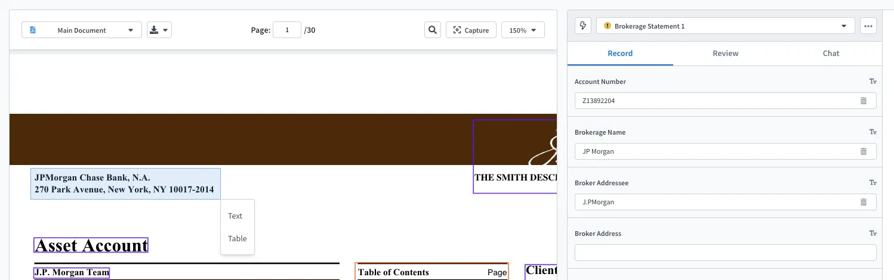Select the J.P. Morgan Team text box
Image resolution: width=894 pixels, height=280 pixels.
(72, 273)
